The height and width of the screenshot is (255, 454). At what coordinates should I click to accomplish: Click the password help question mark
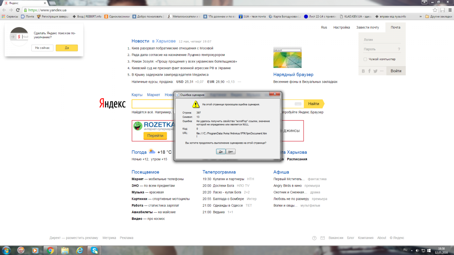click(x=399, y=49)
